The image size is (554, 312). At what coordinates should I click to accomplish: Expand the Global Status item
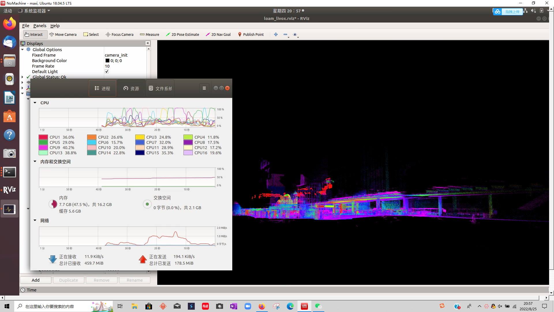tap(23, 77)
